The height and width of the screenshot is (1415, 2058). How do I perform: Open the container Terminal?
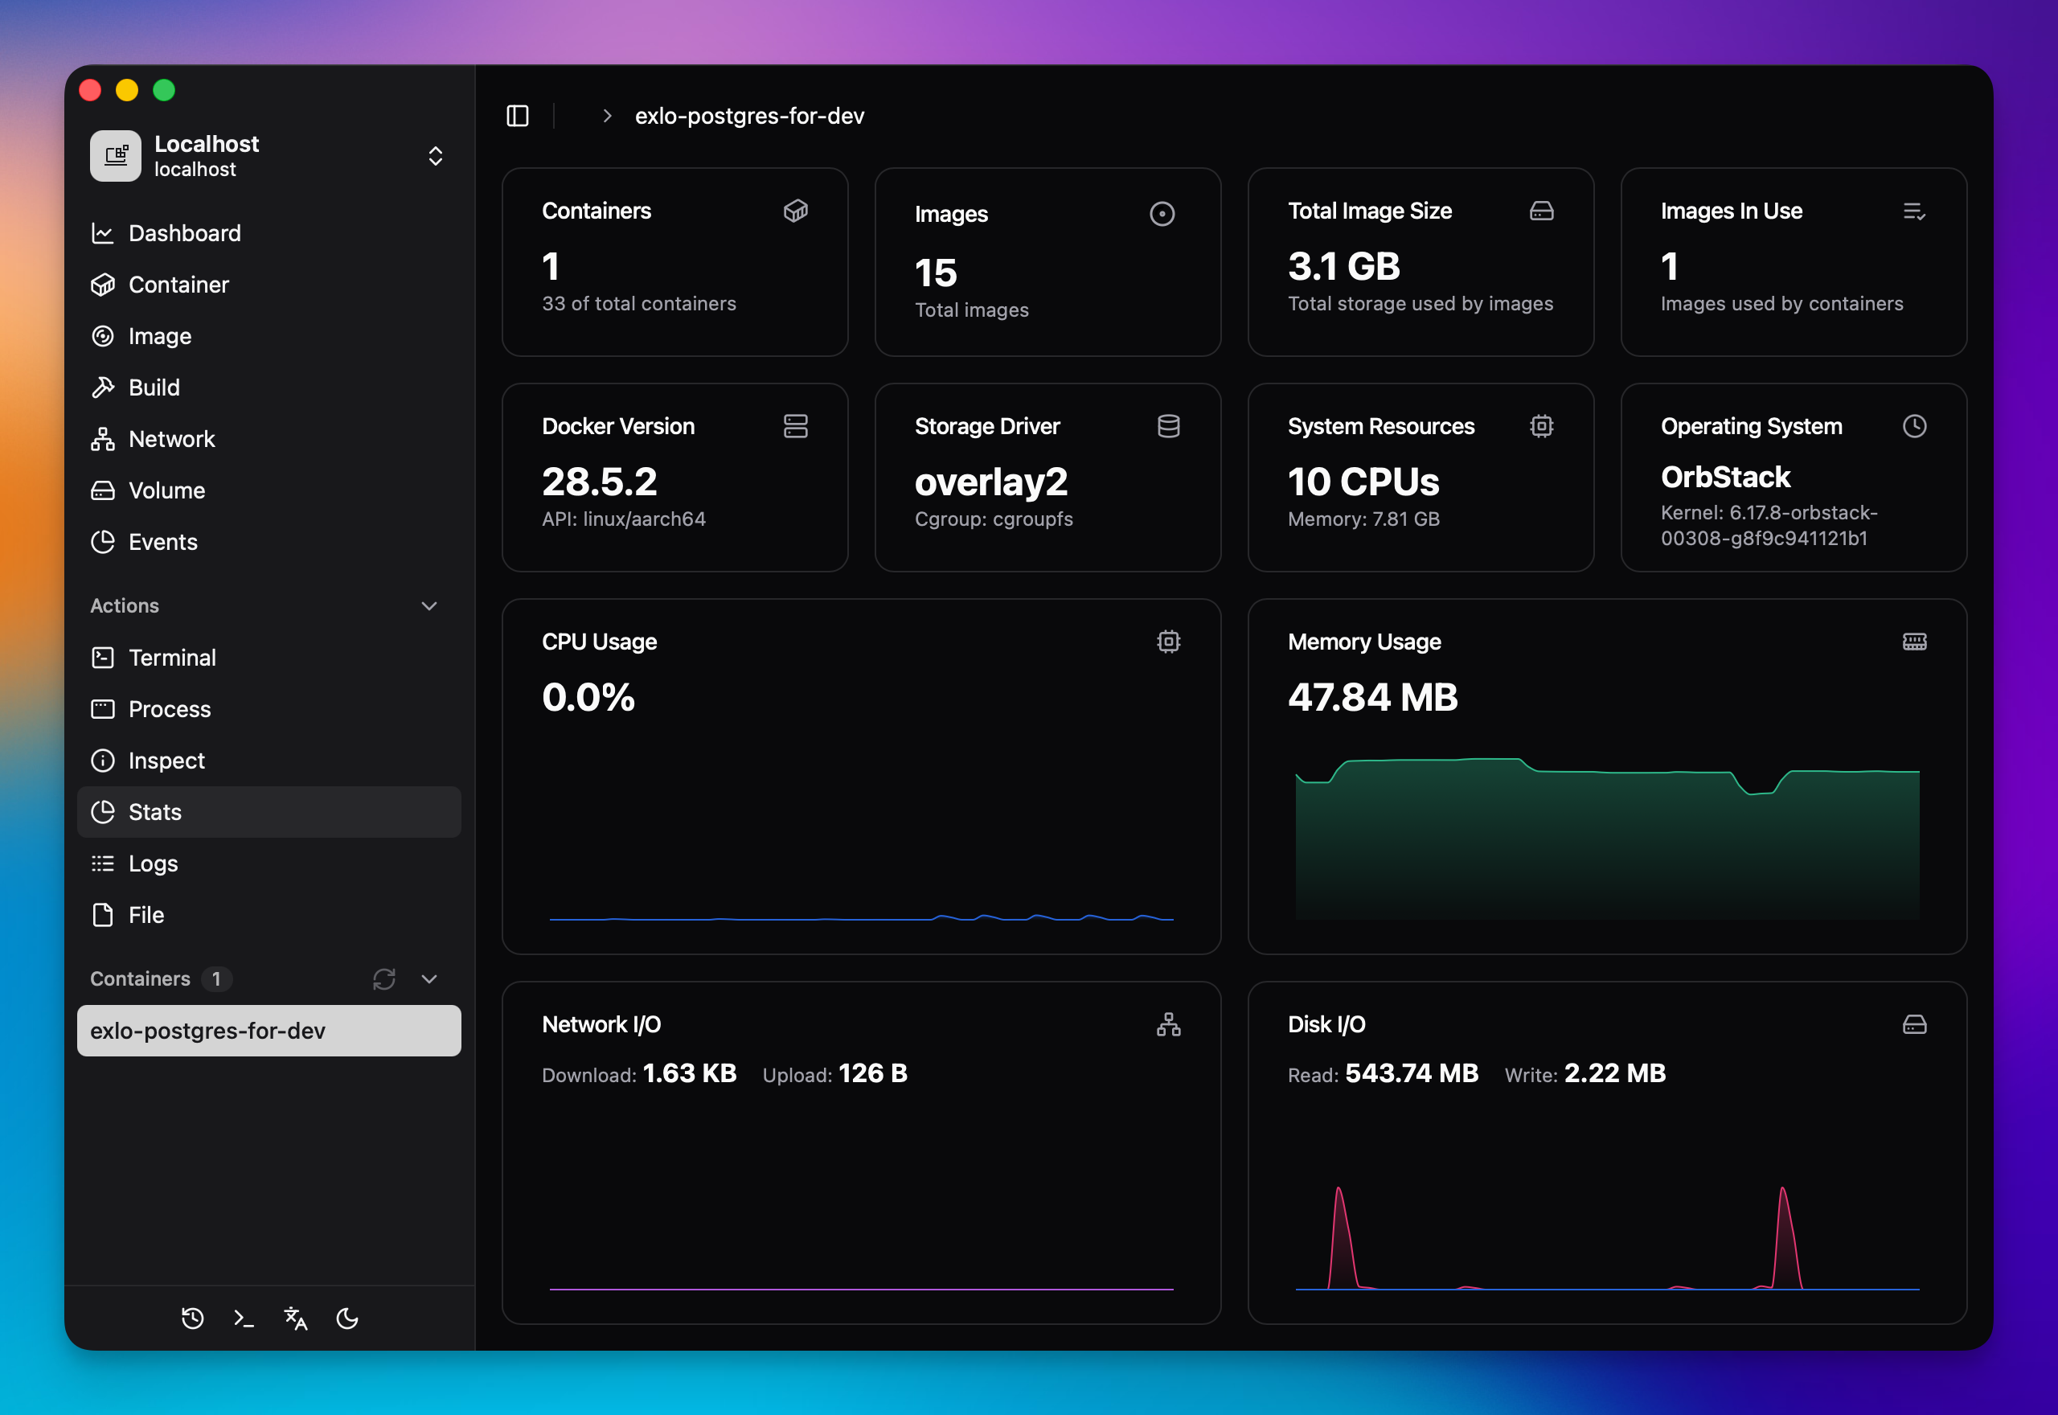click(173, 657)
